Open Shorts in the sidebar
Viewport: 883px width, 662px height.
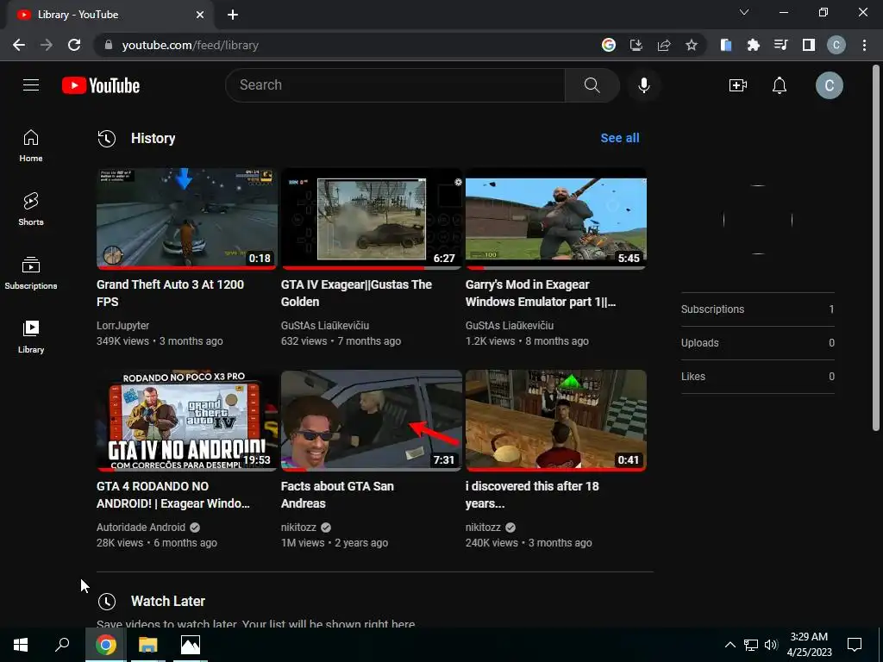coord(31,209)
